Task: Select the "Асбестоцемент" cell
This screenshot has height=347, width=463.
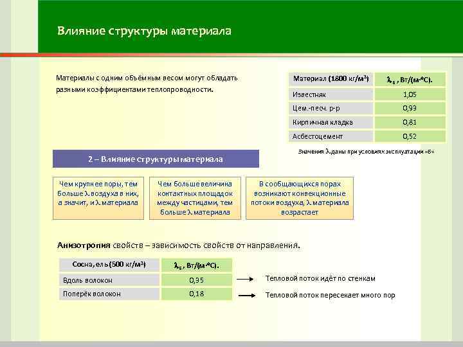Action: click(331, 136)
